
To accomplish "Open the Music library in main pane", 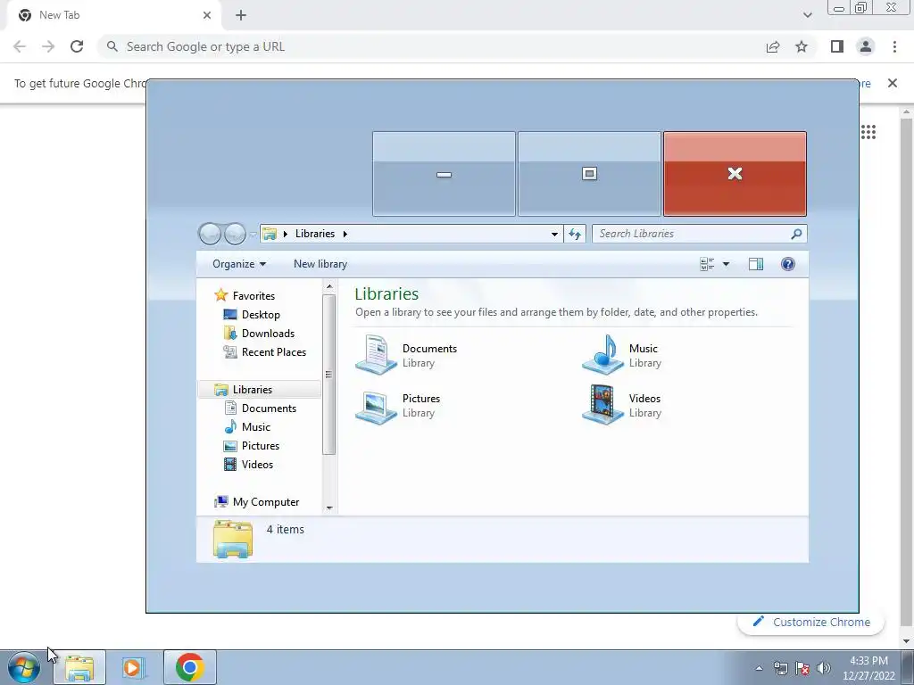I will 622,355.
